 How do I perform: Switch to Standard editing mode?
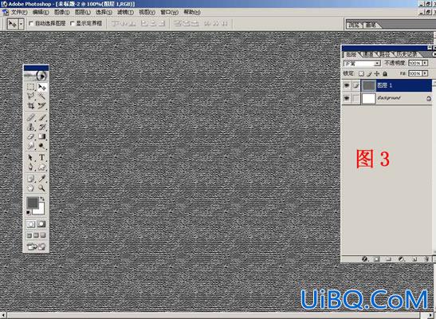30,224
